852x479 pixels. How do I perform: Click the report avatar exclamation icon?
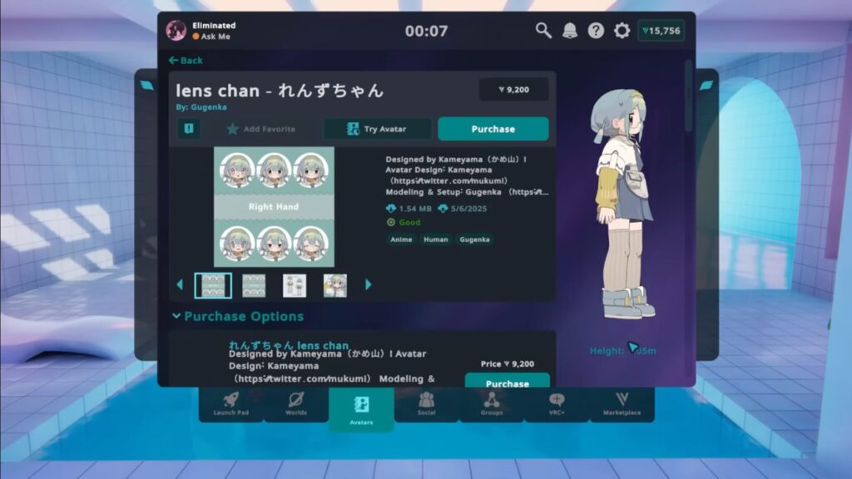(188, 129)
